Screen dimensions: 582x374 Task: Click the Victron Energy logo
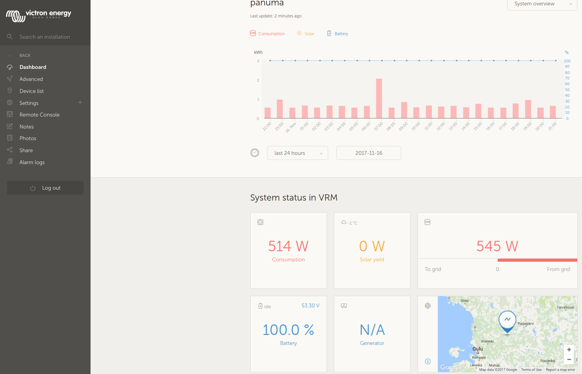click(39, 15)
